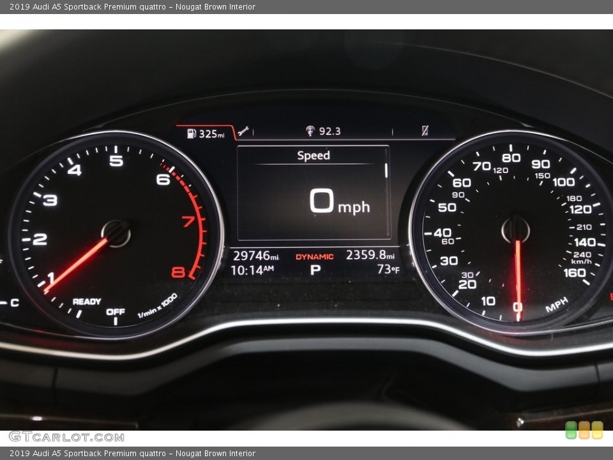Click the display's vertical scroll indicator
Image resolution: width=613 pixels, height=460 pixels.
click(386, 171)
